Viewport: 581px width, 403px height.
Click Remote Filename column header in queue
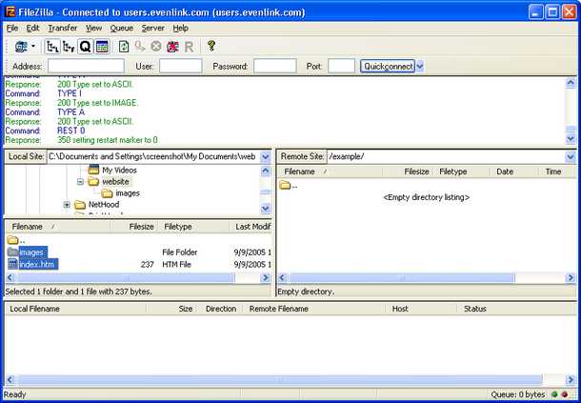(x=314, y=309)
